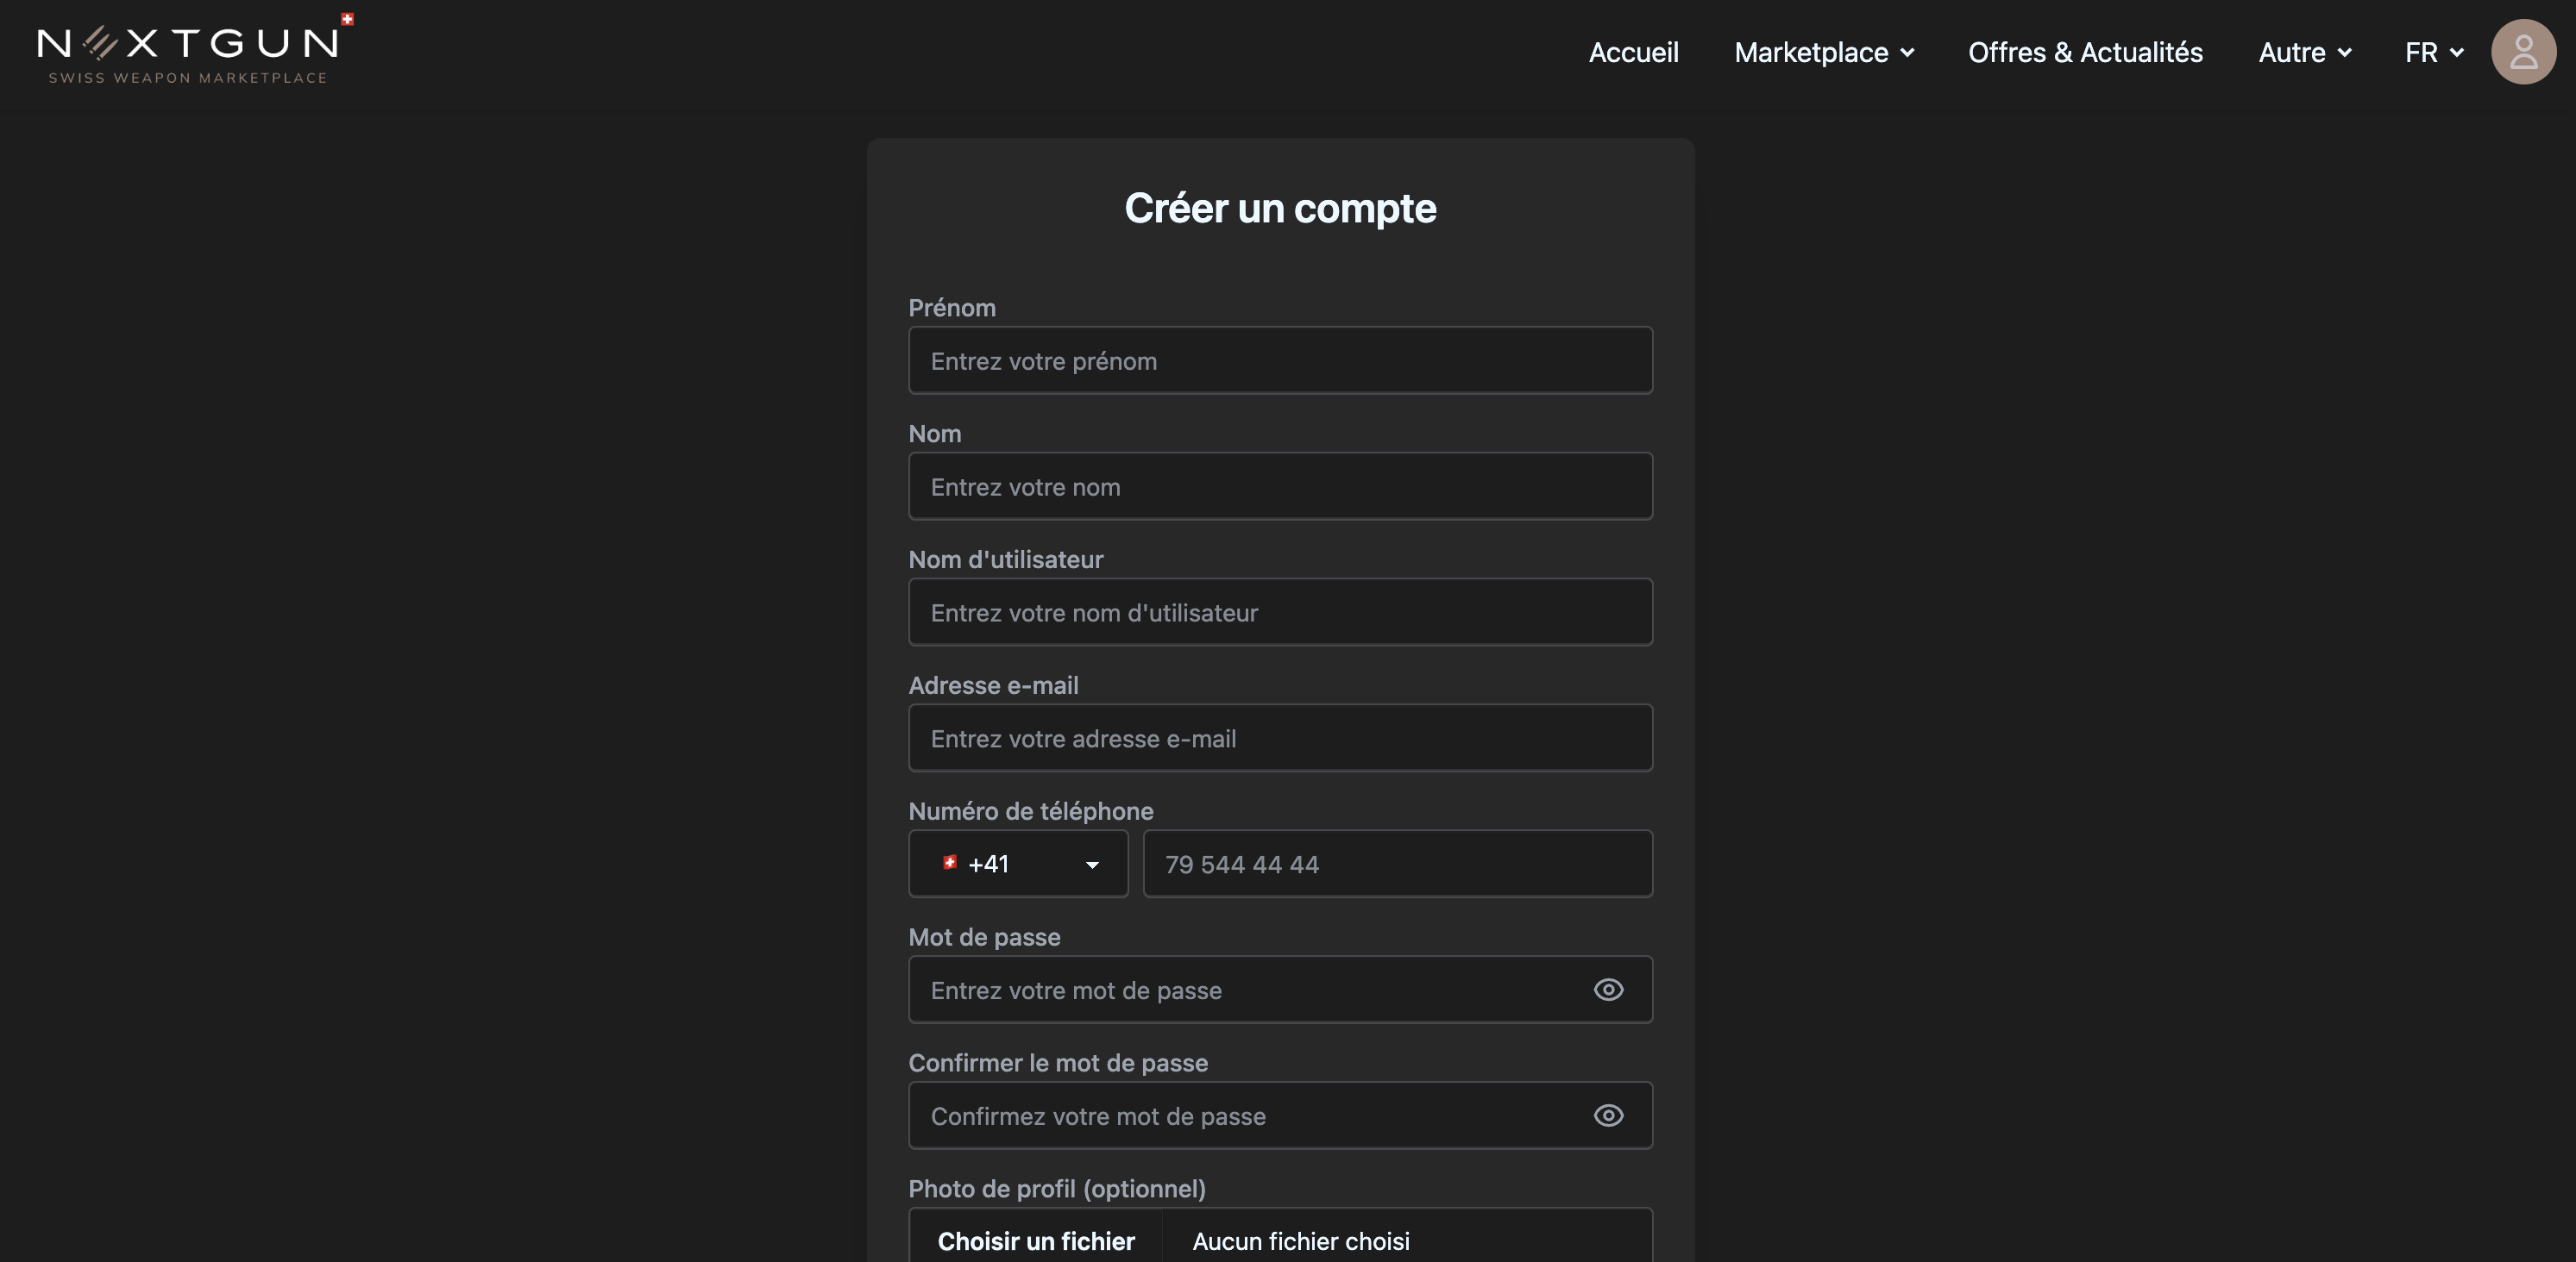
Task: Expand the Autre menu
Action: (2304, 52)
